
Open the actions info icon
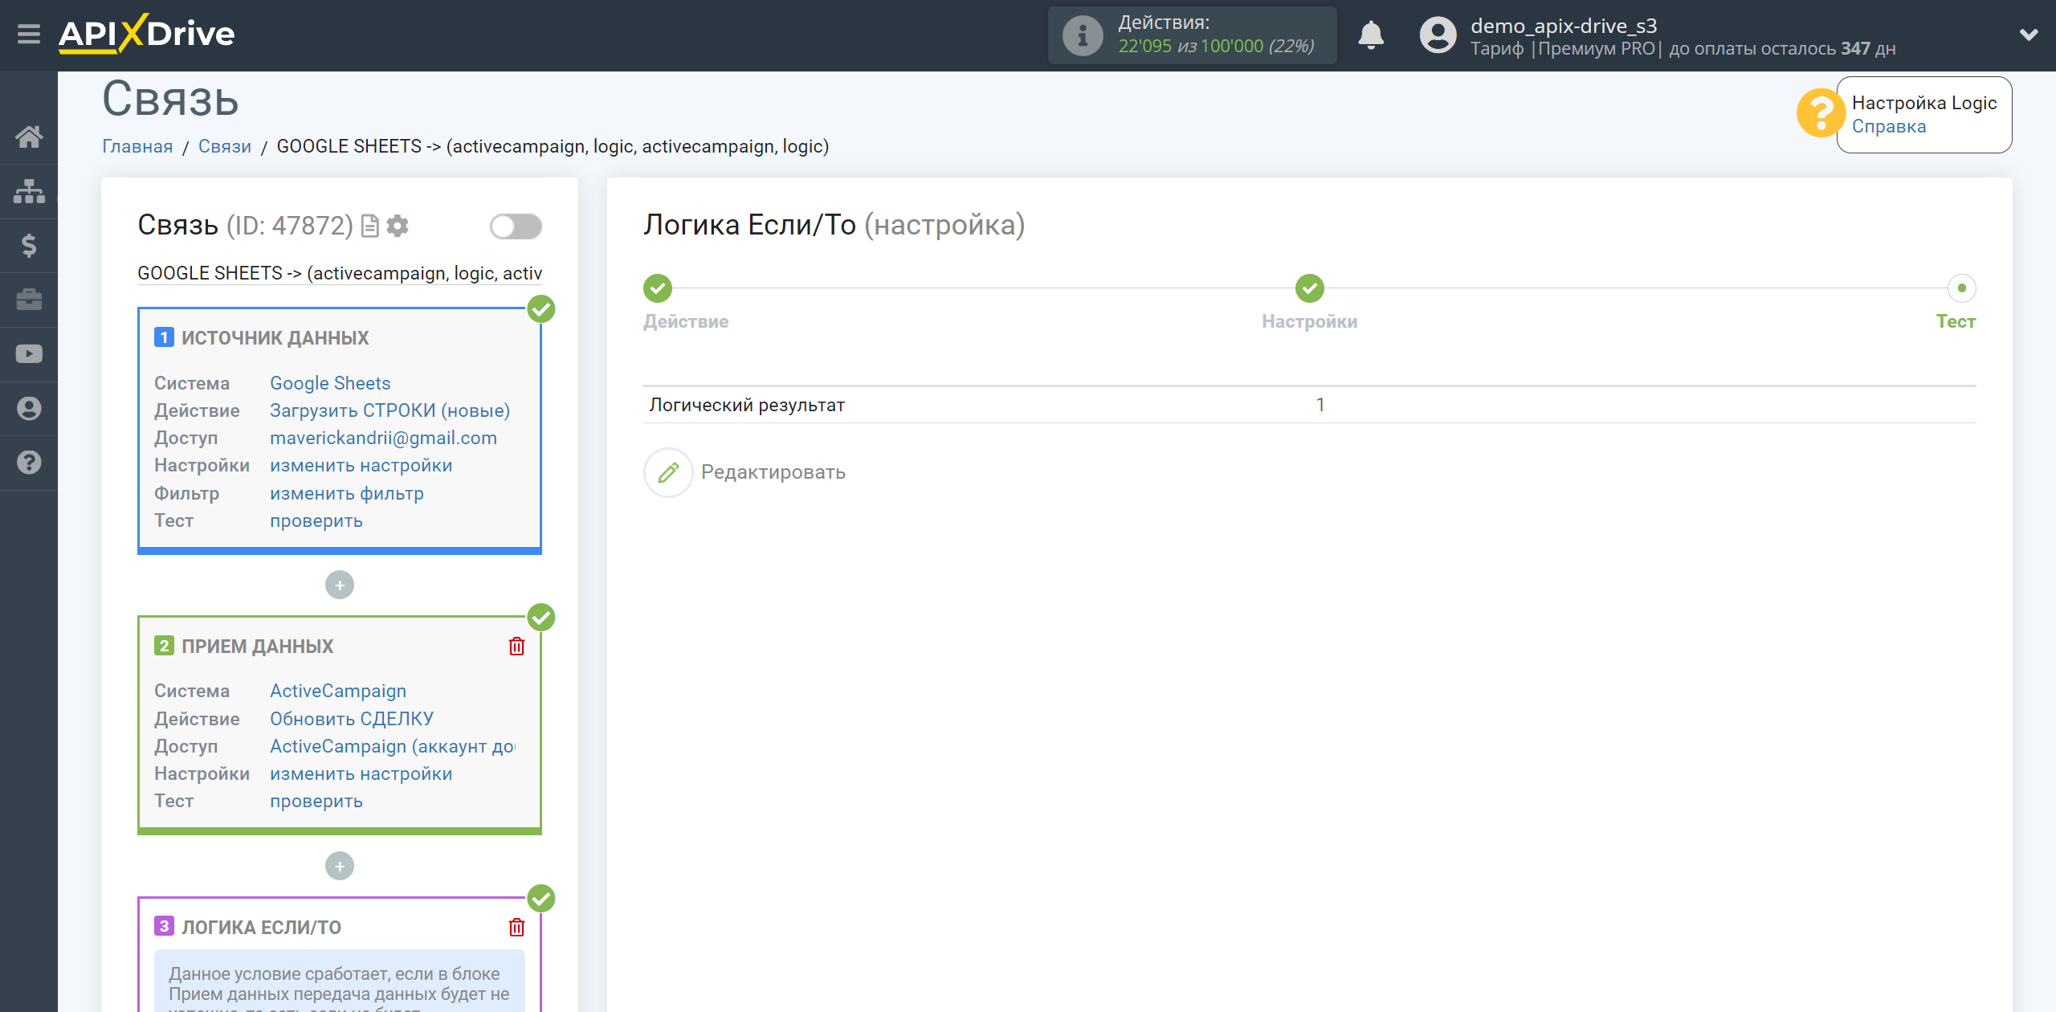(x=1082, y=35)
